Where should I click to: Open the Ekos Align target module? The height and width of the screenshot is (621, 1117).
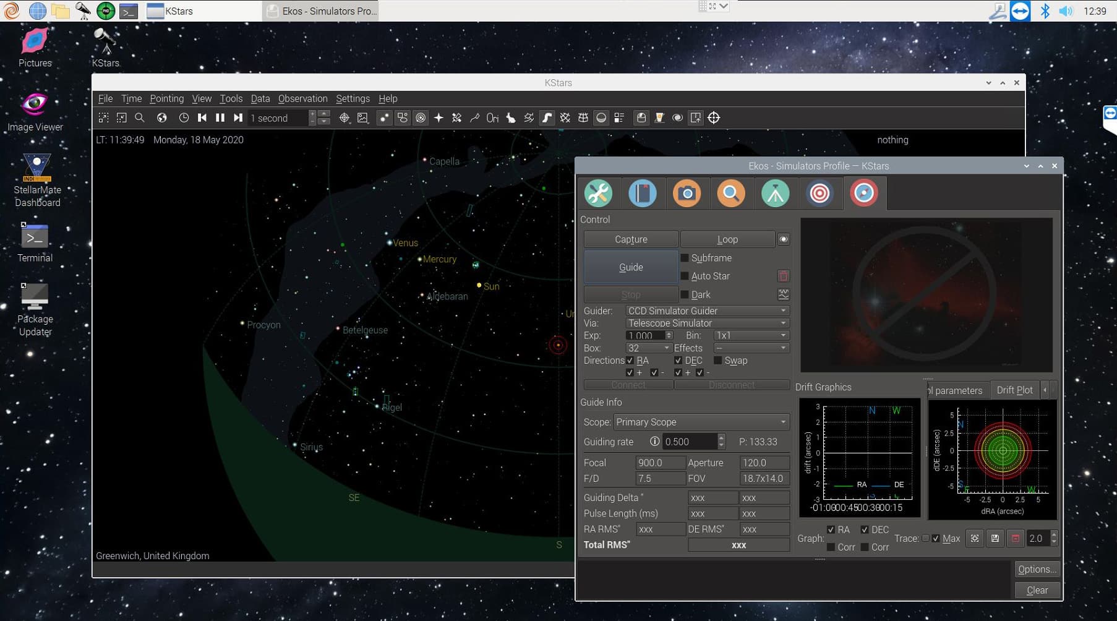820,194
